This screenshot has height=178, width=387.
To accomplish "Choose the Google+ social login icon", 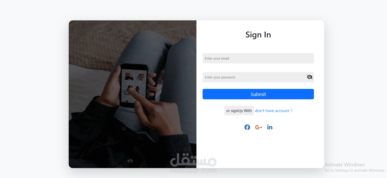I will (x=259, y=127).
